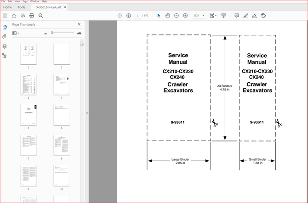Viewport: 308px width, 203px height.
Task: Select the page 9 thumbnail
Action: [29, 176]
